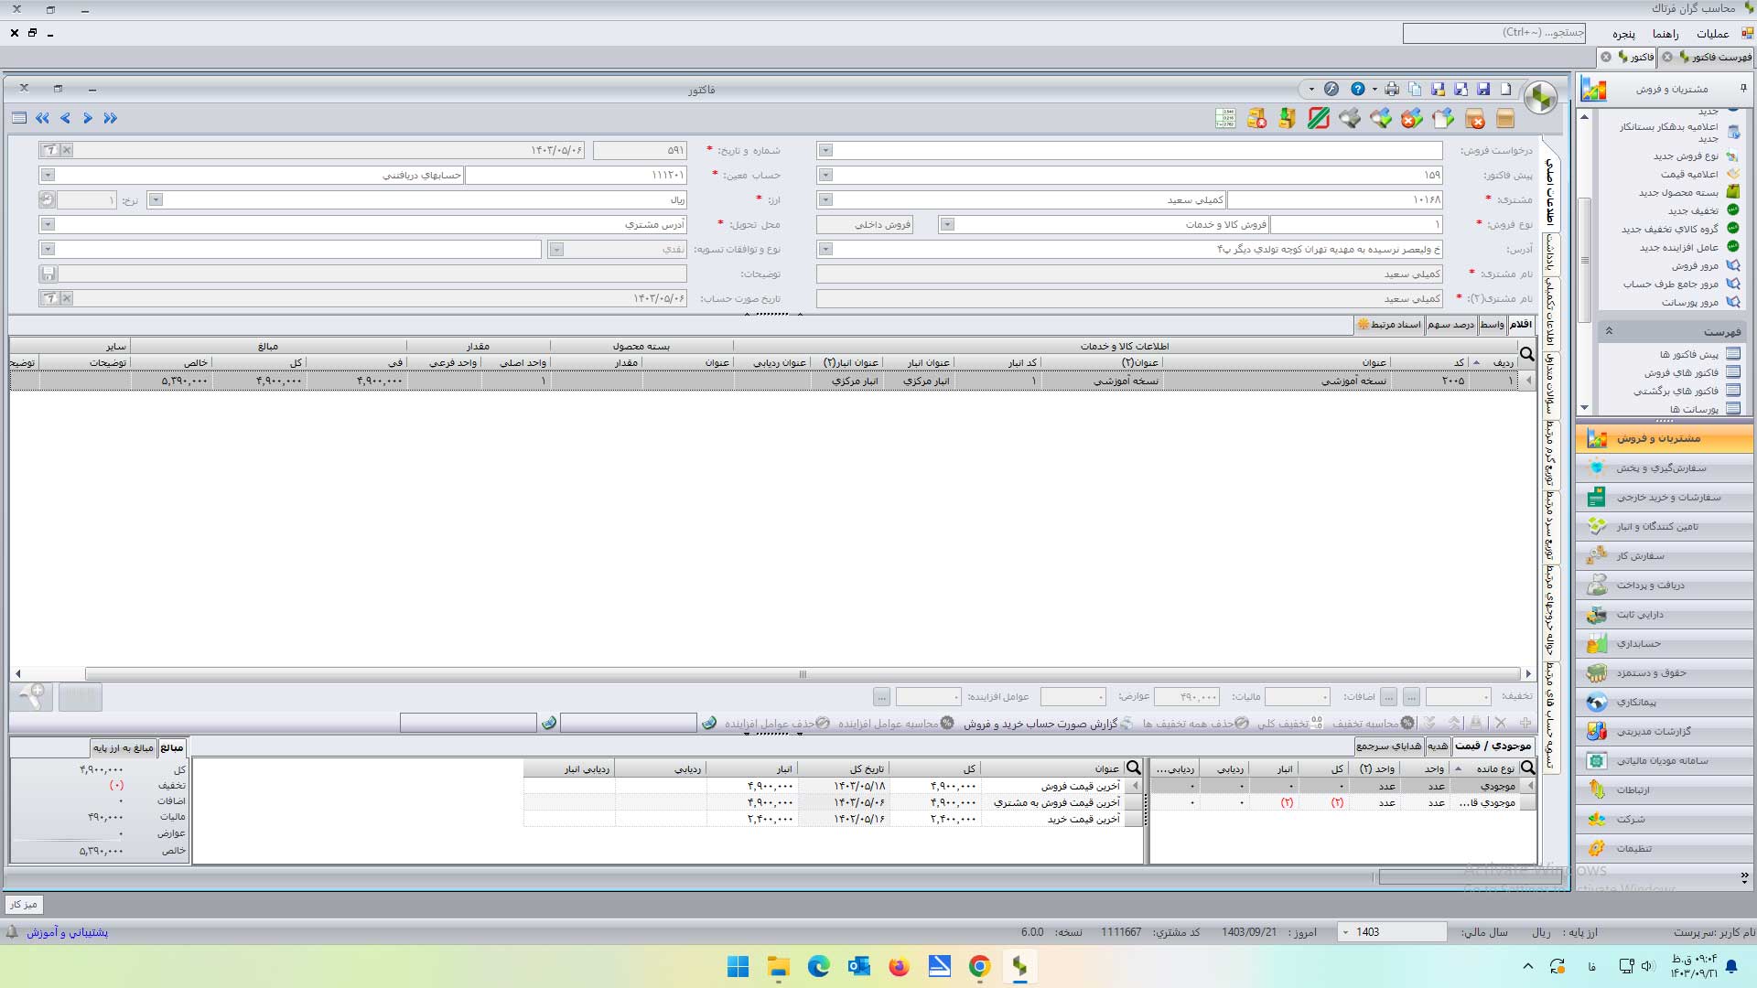Click the blue help question mark icon
Image resolution: width=1757 pixels, height=988 pixels.
pos(1358,90)
